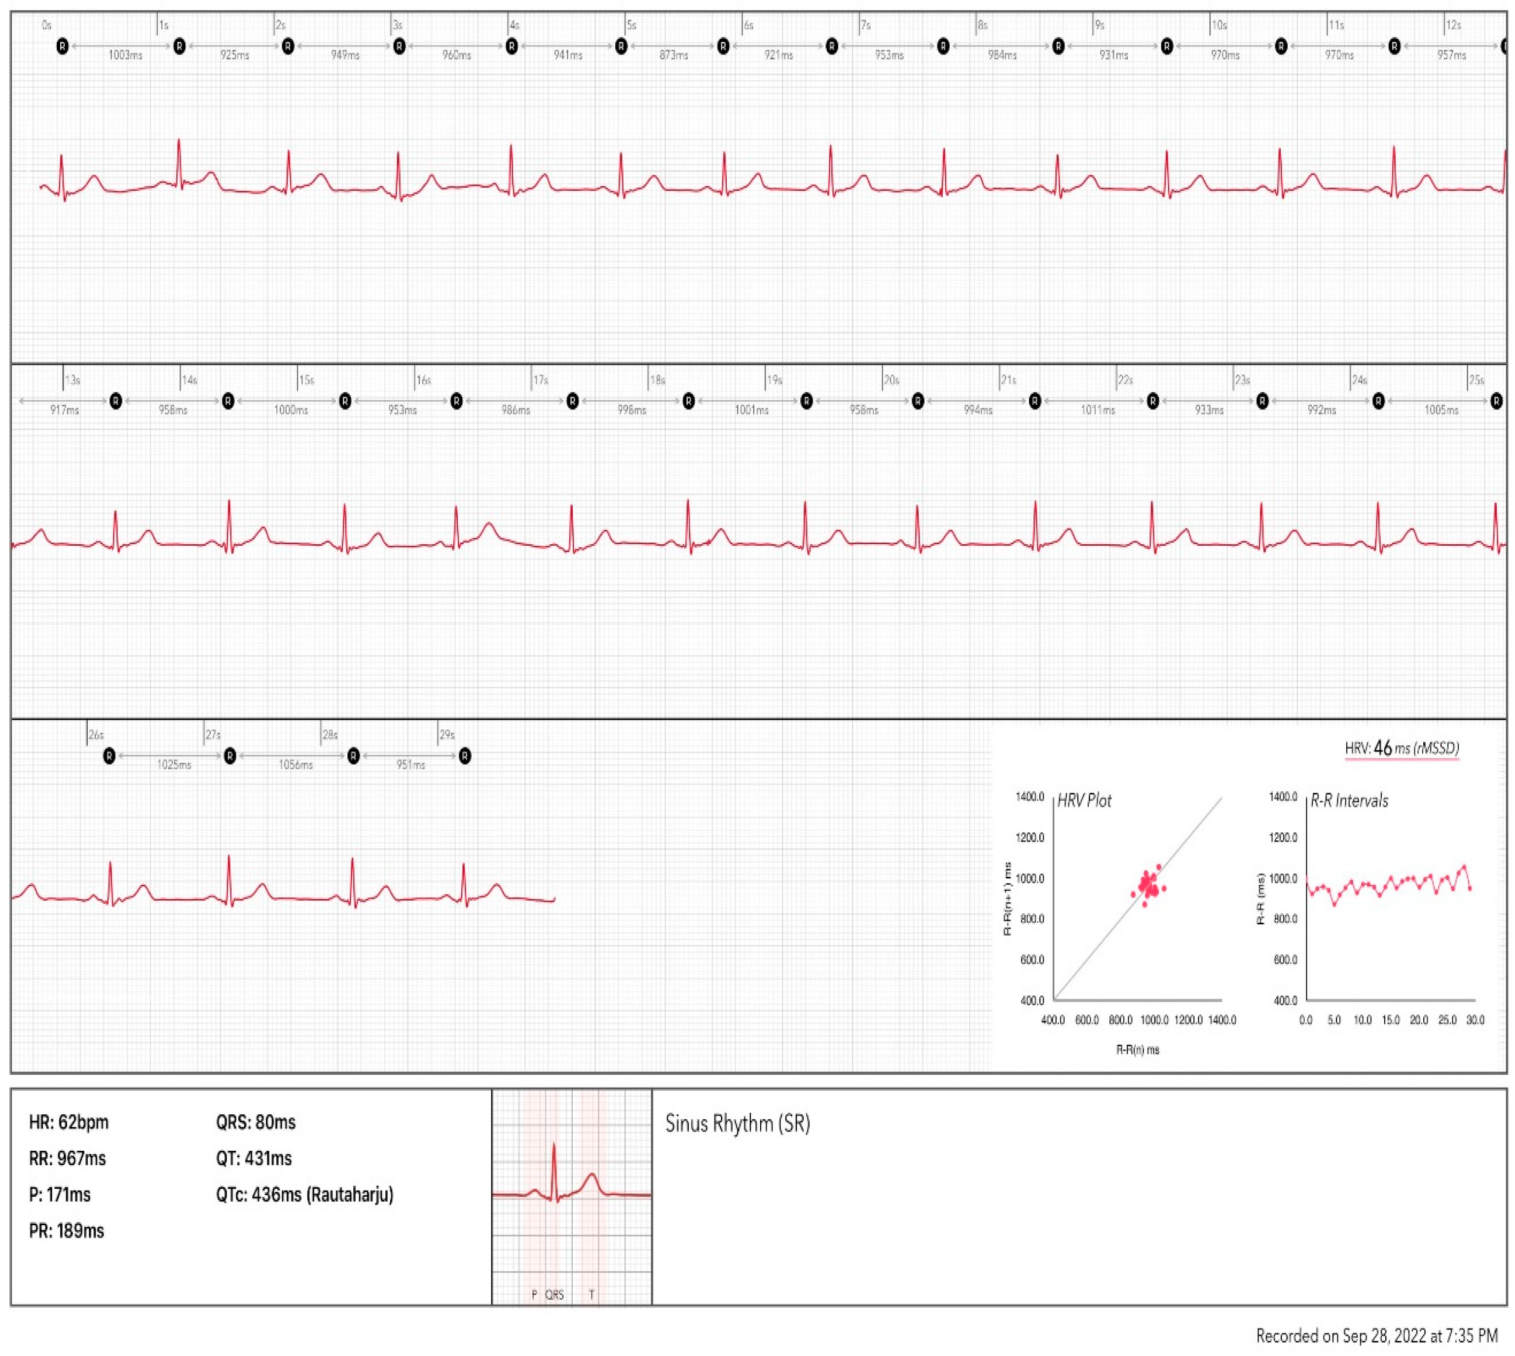Viewport: 1515px width, 1356px height.
Task: Click the 1003ms interval label
Action: click(x=125, y=55)
